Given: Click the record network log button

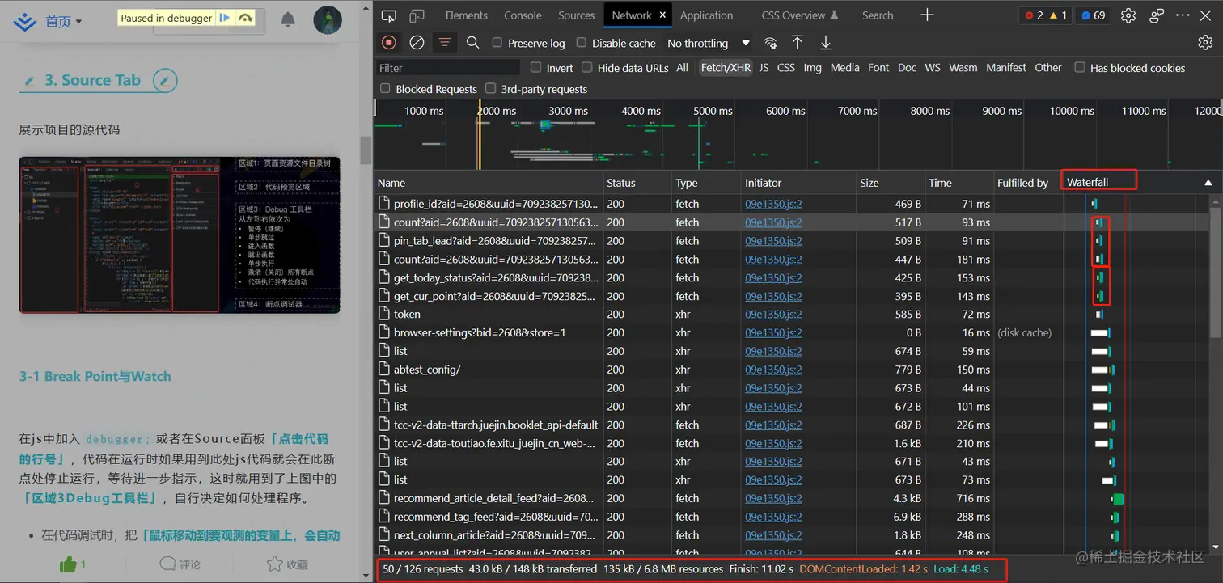Looking at the screenshot, I should (x=389, y=43).
